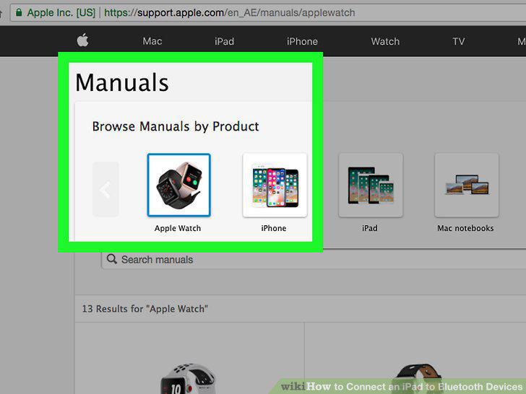Click the Apple logo in navigation bar

point(82,40)
